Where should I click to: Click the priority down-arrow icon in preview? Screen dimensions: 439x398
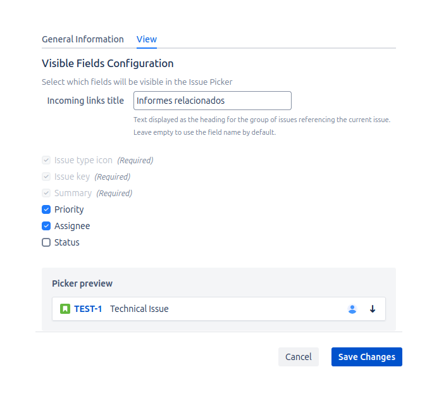pyautogui.click(x=373, y=309)
